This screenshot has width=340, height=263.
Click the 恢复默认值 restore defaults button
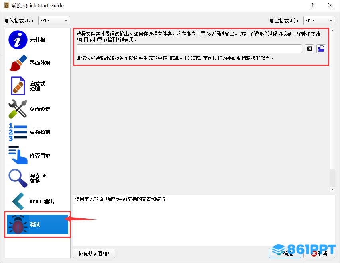click(94, 253)
